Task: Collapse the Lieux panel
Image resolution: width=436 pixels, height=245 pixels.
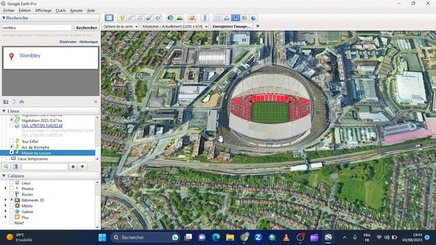Action: tap(3, 111)
